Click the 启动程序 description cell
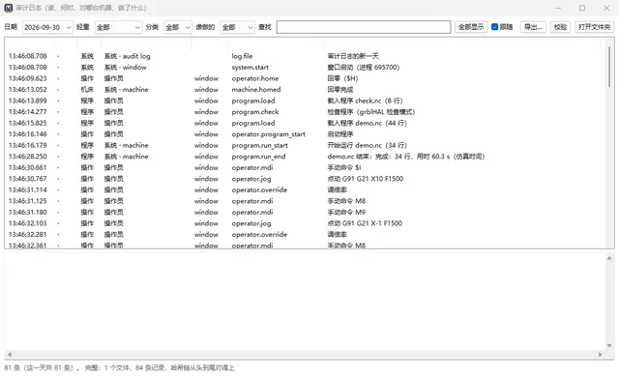619x378 pixels. 340,134
